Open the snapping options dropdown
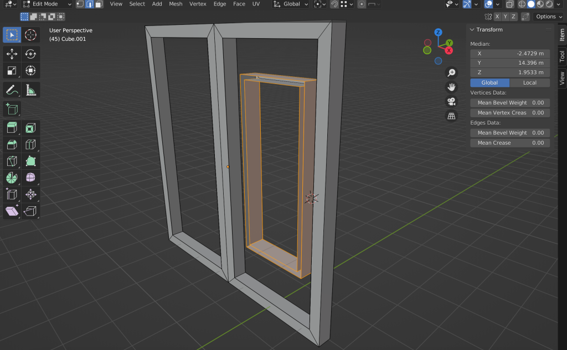567x350 pixels. (x=346, y=4)
